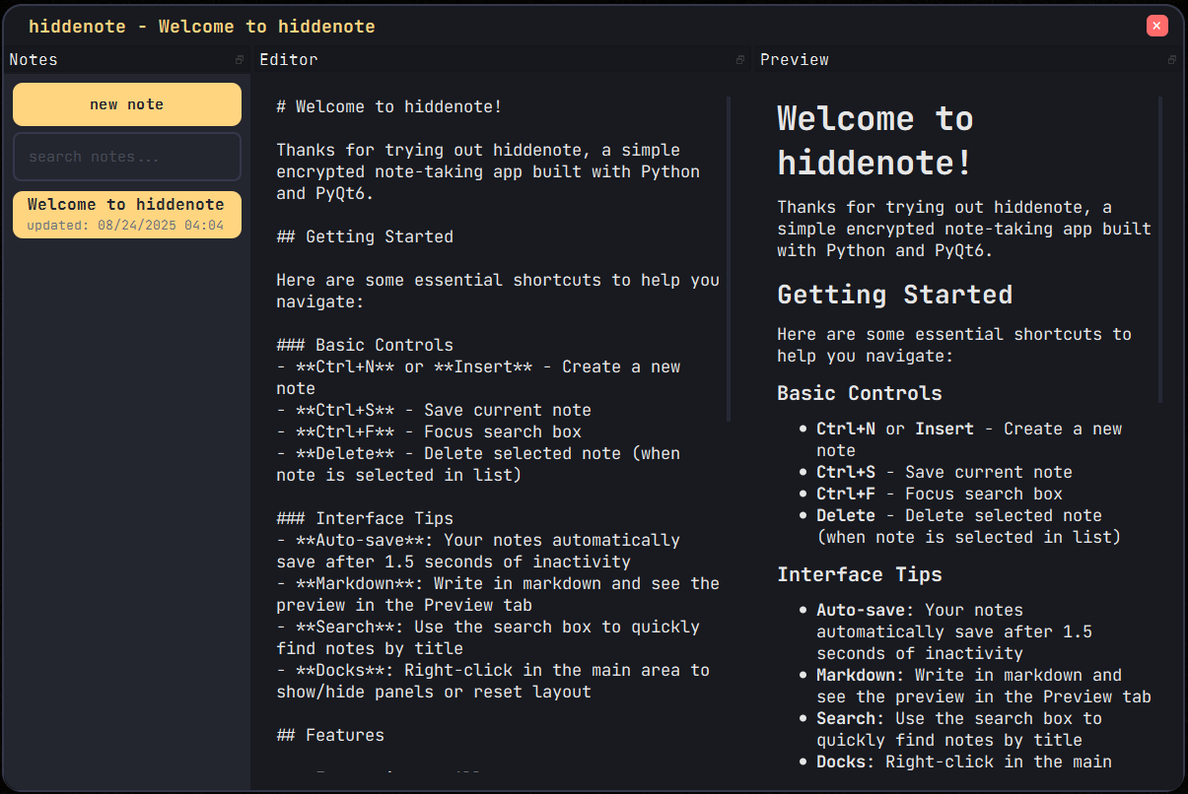Click the '**Docks**' line in the editor
The width and height of the screenshot is (1188, 794).
(x=493, y=681)
